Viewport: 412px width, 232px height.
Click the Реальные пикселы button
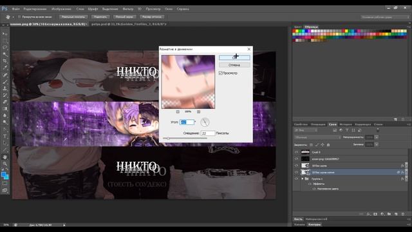[73, 17]
